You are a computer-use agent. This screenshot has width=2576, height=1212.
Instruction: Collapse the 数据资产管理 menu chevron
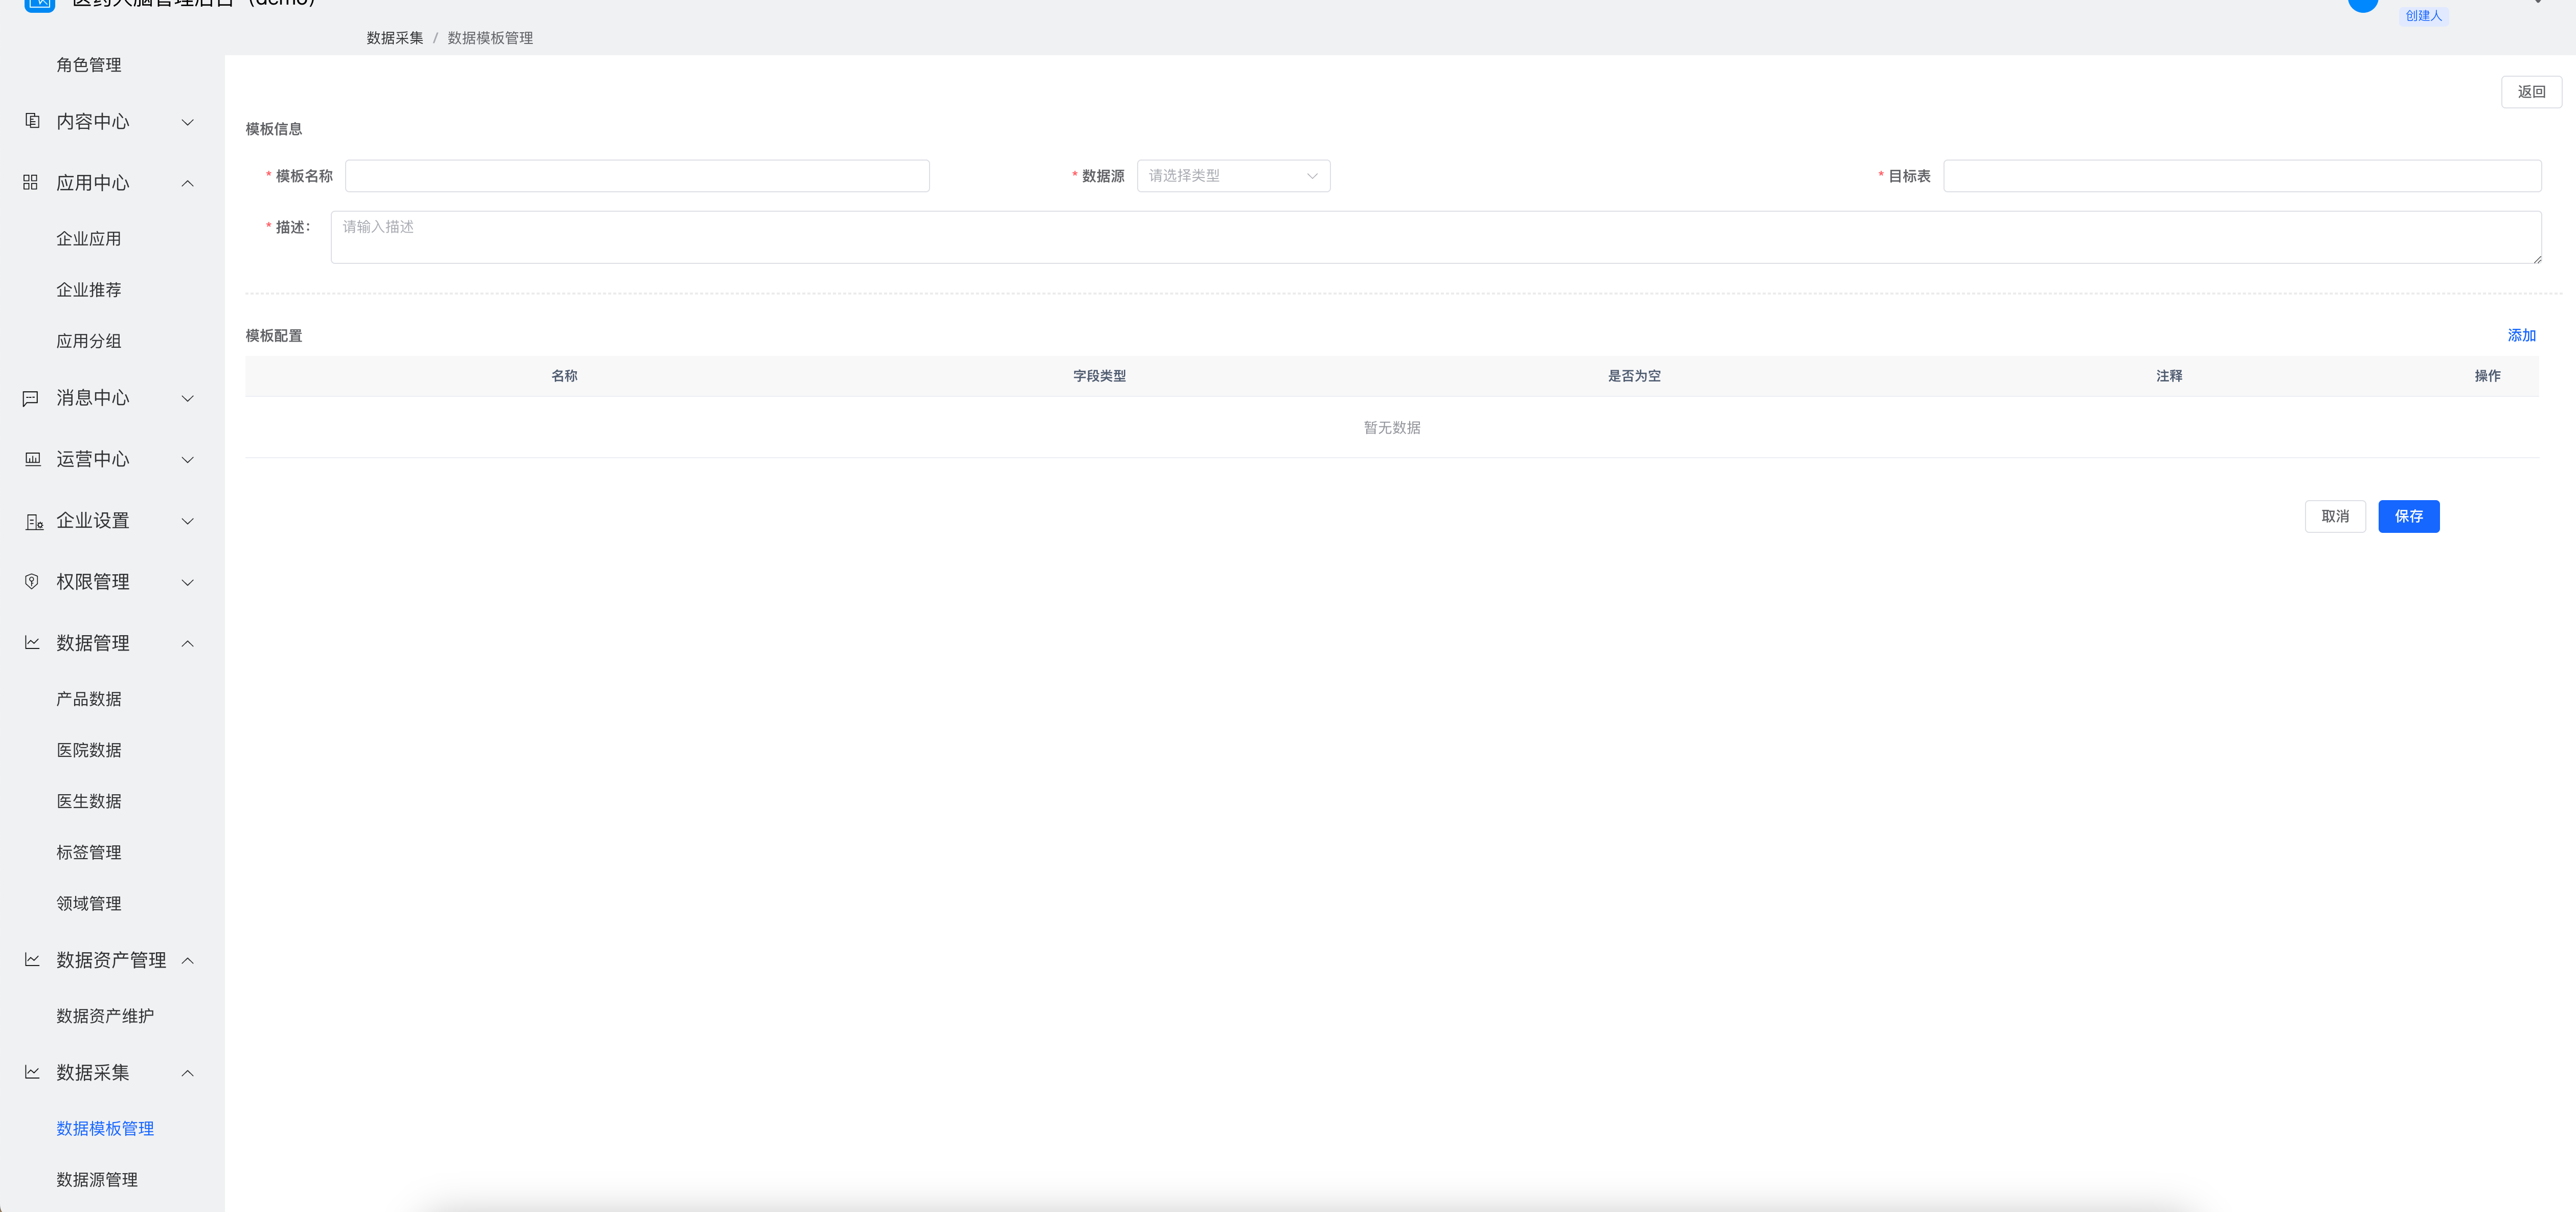tap(187, 960)
